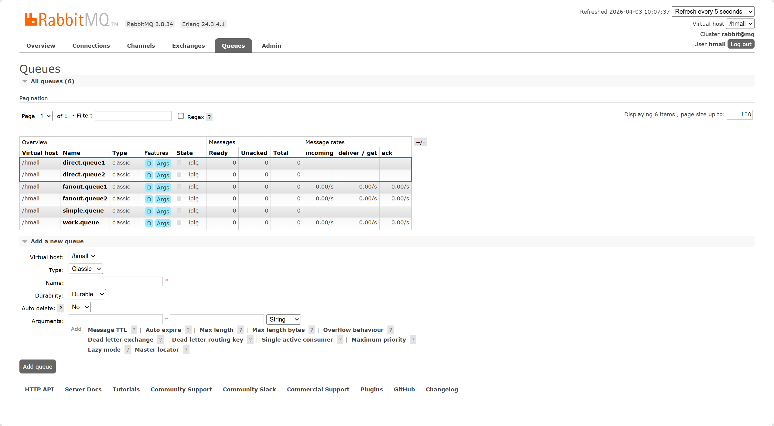Open the queue Type Classic dropdown
Image resolution: width=774 pixels, height=426 pixels.
pyautogui.click(x=86, y=269)
